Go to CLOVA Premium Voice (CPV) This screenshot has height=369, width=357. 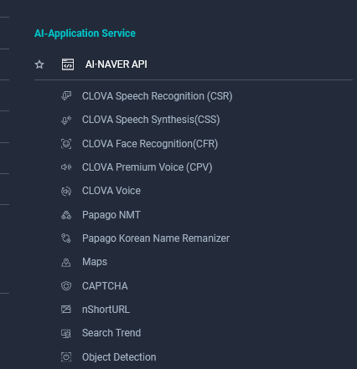(x=147, y=167)
